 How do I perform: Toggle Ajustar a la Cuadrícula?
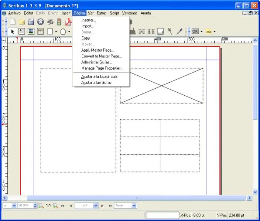point(101,76)
